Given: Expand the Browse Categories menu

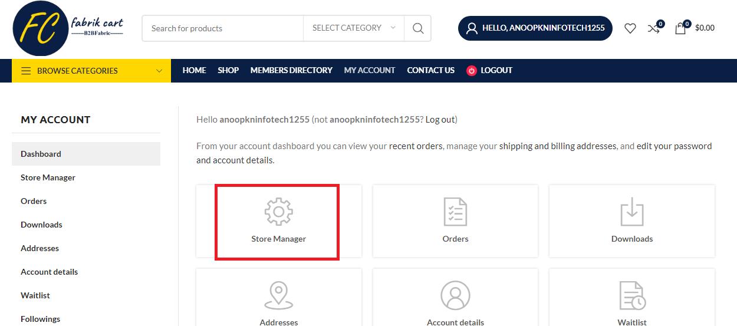Looking at the screenshot, I should click(91, 71).
